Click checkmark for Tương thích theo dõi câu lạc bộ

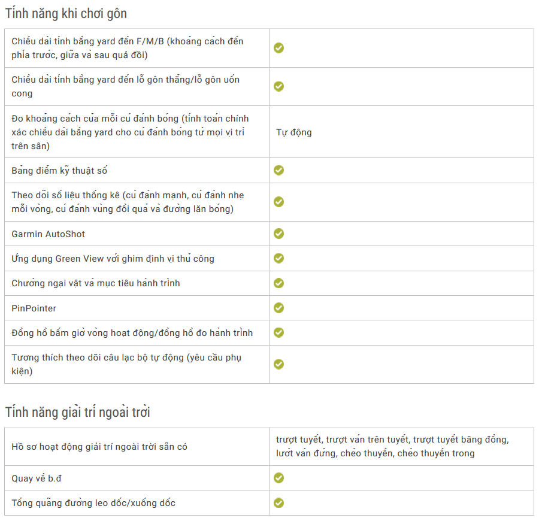(x=278, y=364)
